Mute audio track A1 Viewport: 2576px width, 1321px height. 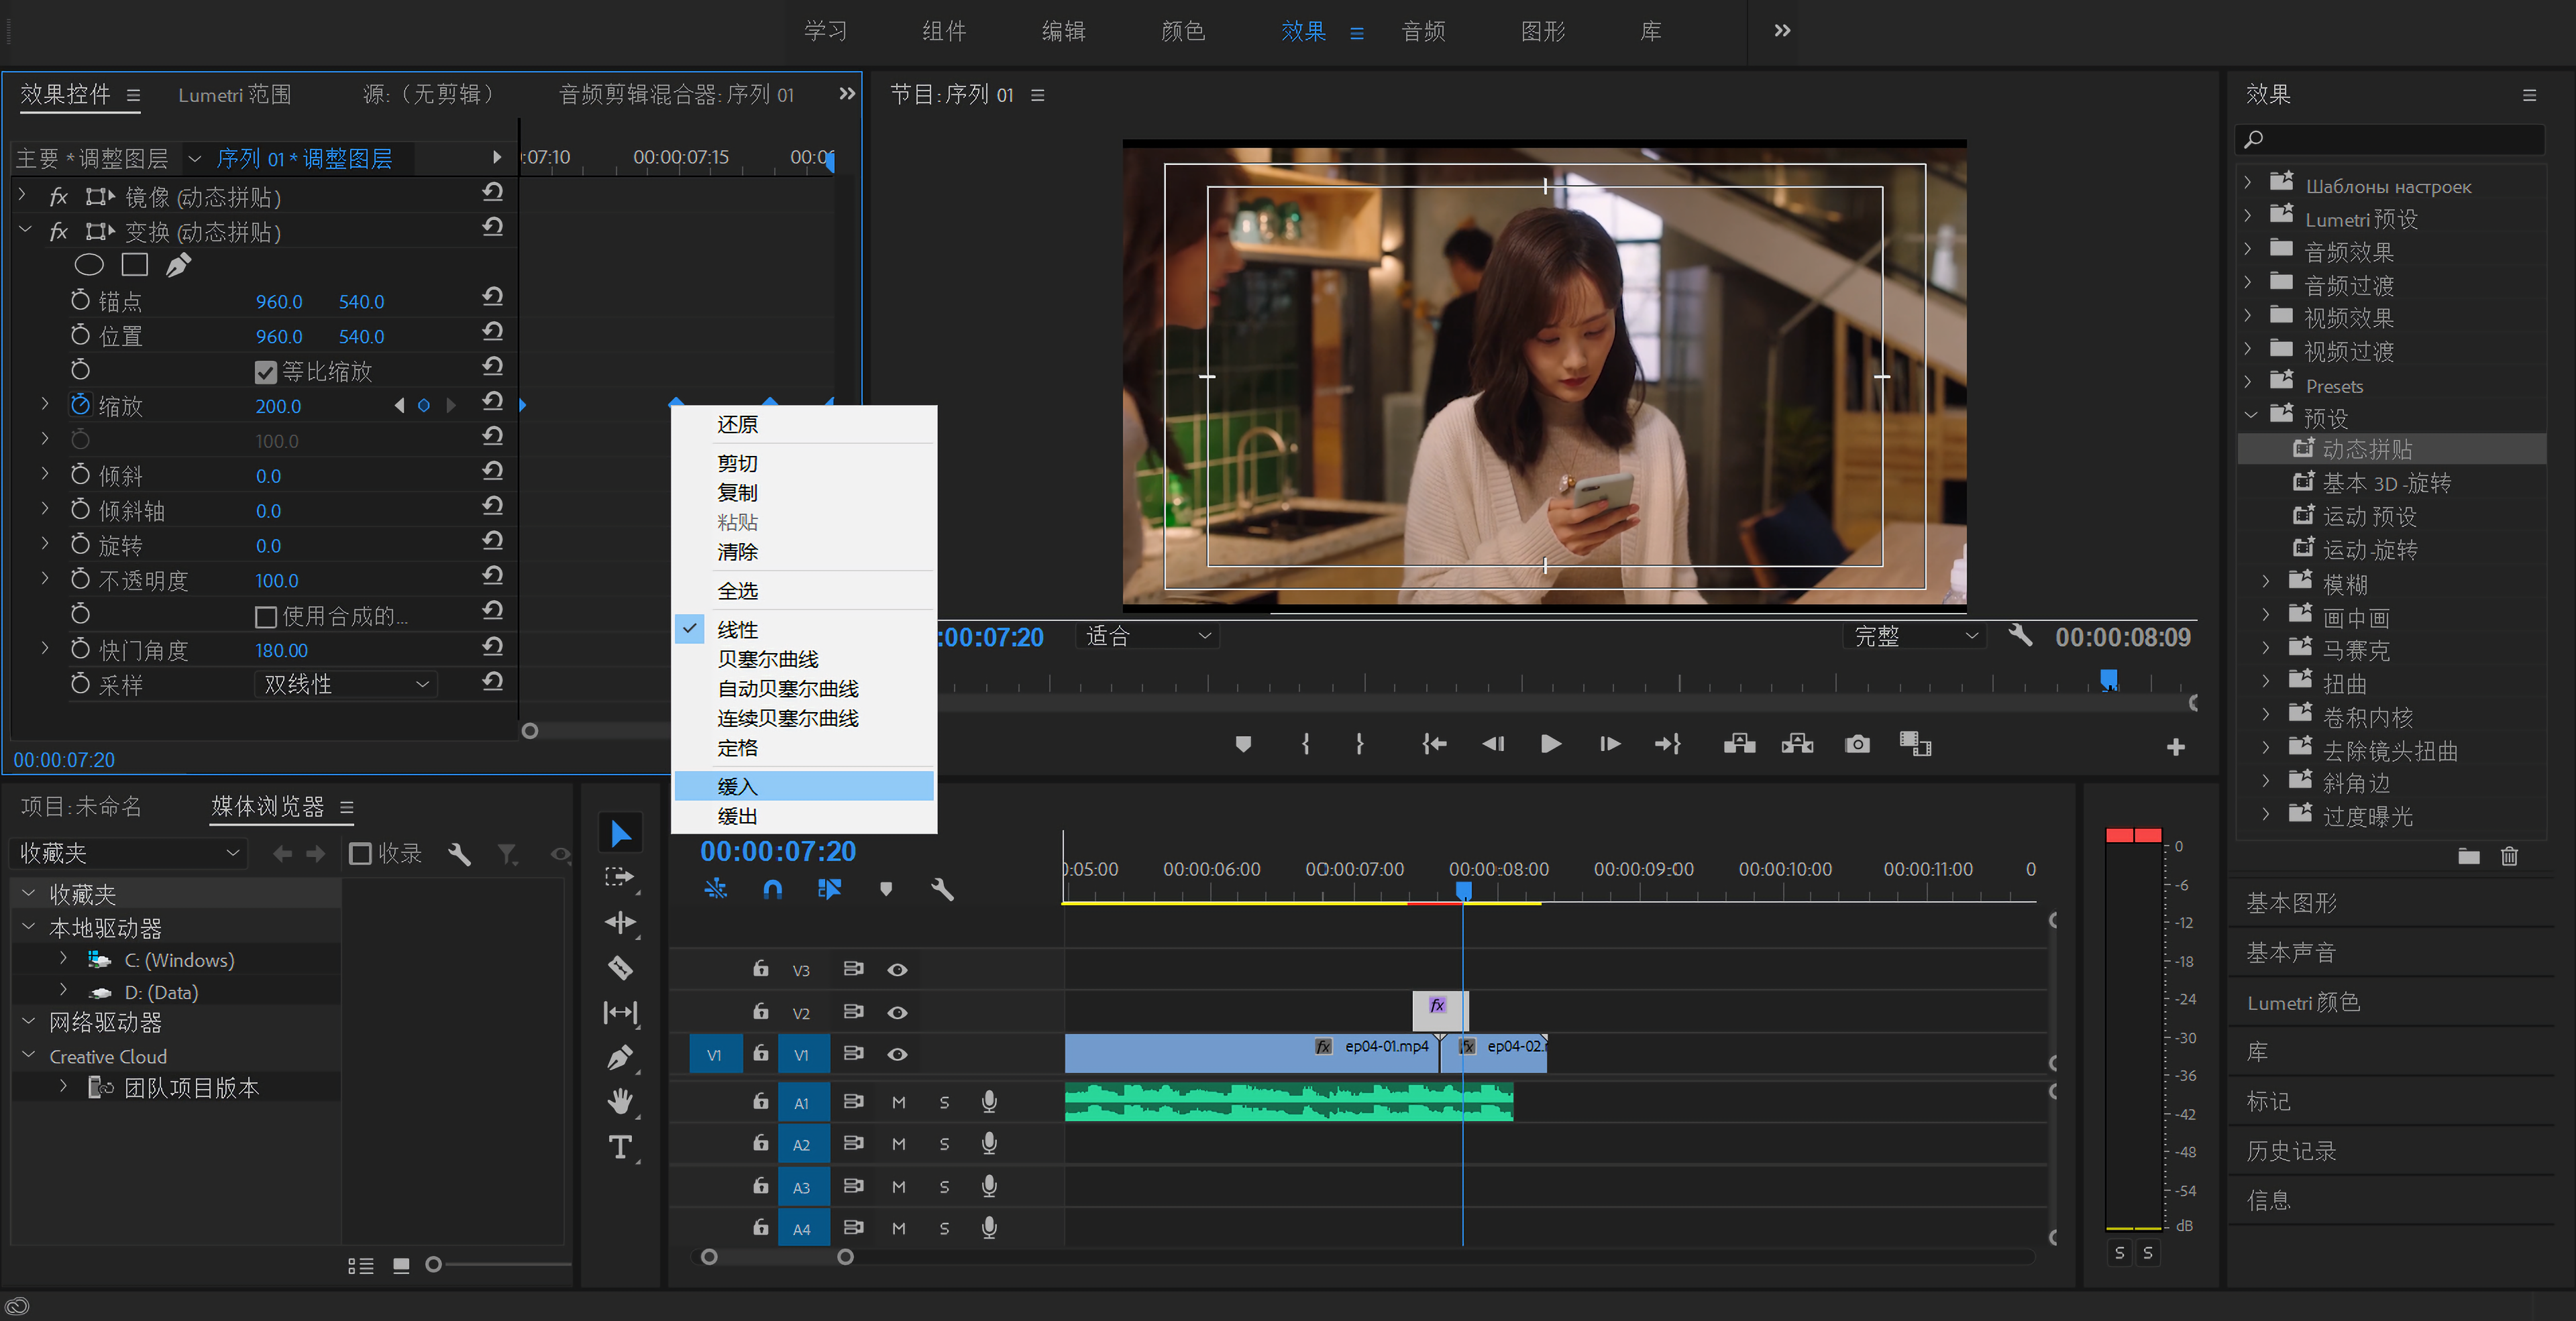pos(899,1102)
